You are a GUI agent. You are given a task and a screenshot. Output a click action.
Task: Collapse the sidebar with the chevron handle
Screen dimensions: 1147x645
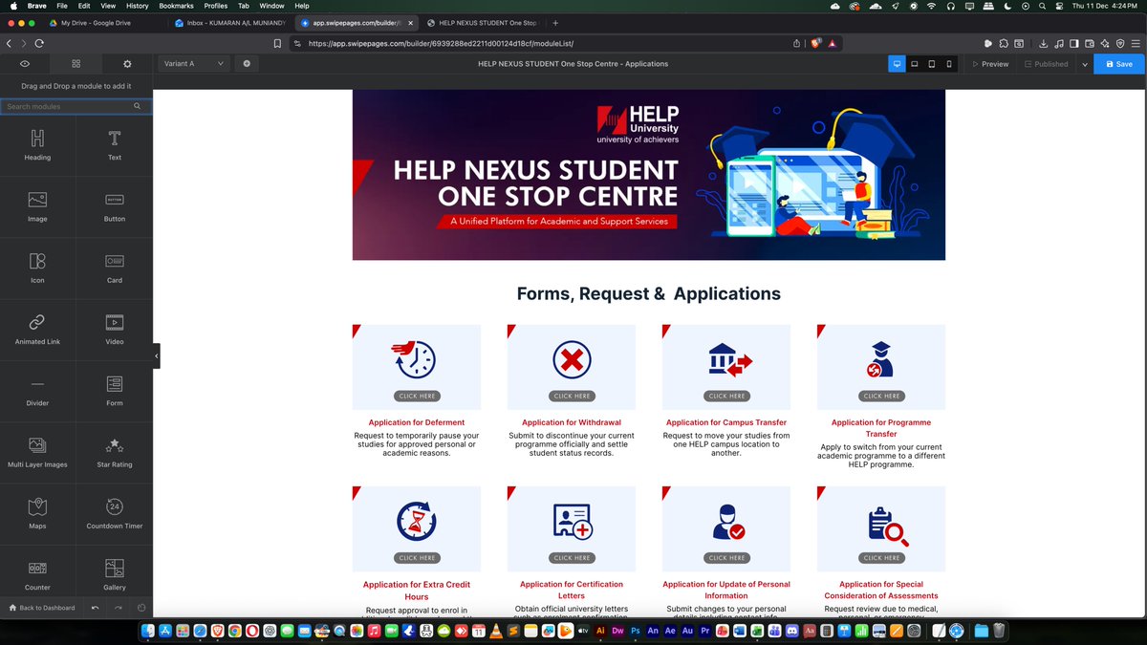coord(156,355)
